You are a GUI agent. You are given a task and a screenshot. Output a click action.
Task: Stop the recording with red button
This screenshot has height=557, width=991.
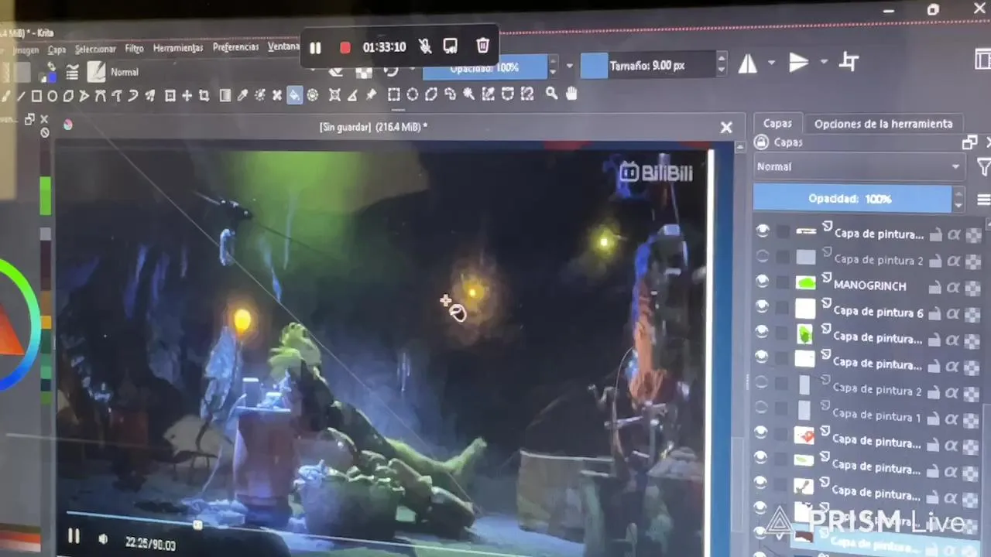click(345, 48)
